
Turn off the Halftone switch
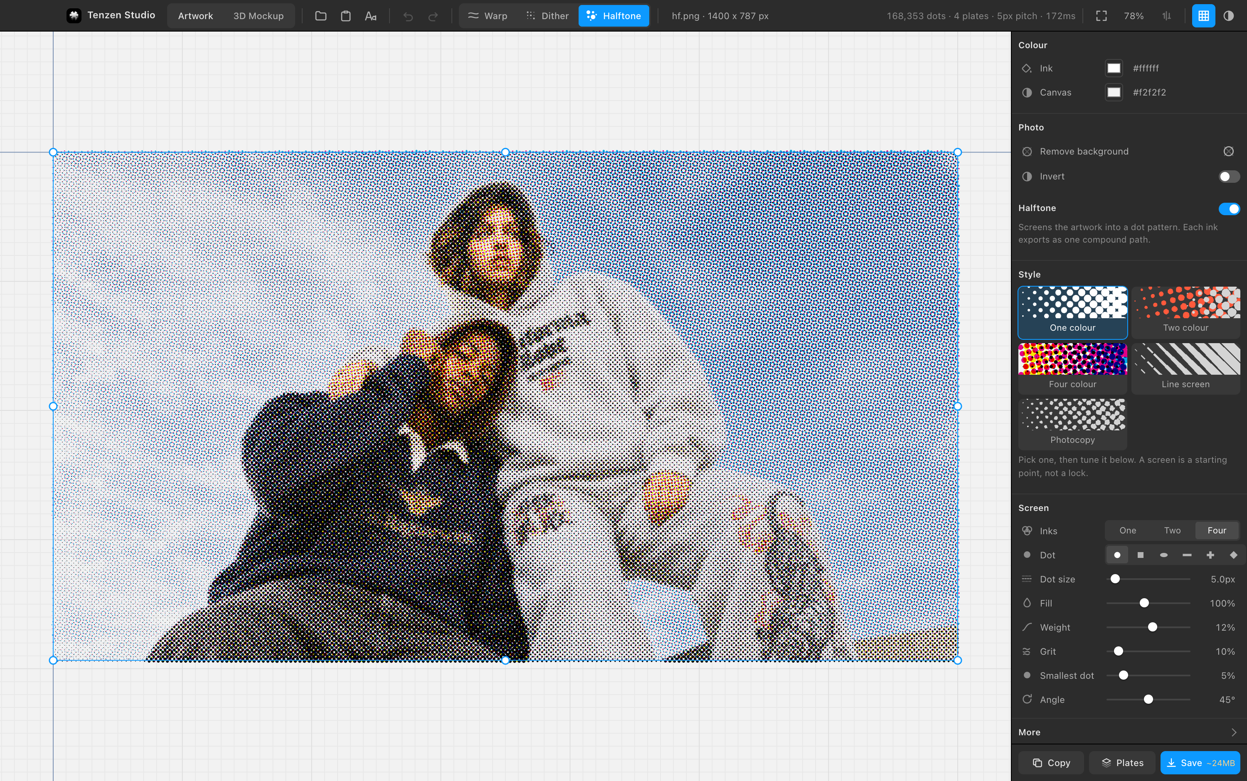point(1229,209)
